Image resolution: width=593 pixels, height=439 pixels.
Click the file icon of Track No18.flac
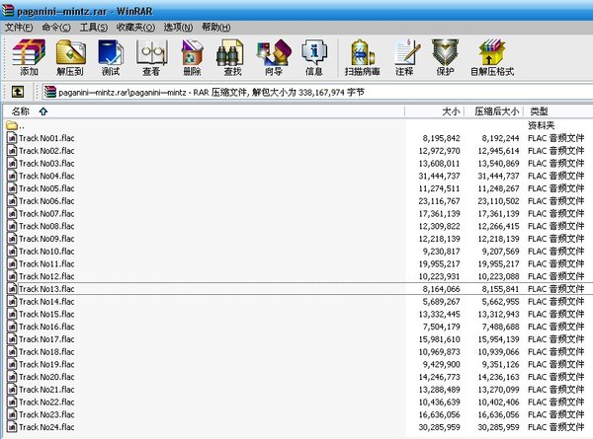tap(12, 352)
